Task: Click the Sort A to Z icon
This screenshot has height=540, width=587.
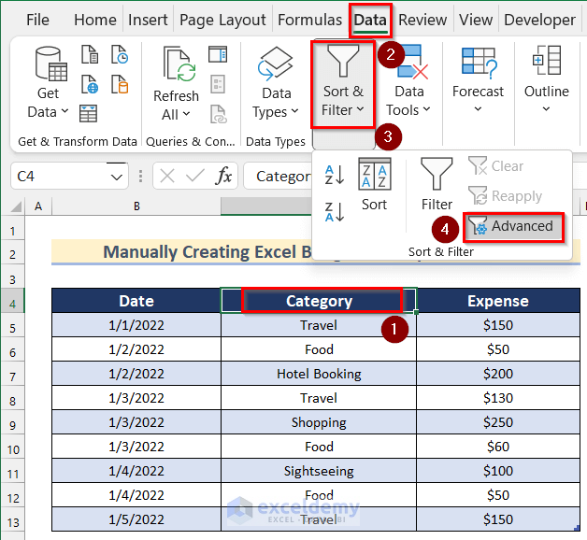Action: 334,175
